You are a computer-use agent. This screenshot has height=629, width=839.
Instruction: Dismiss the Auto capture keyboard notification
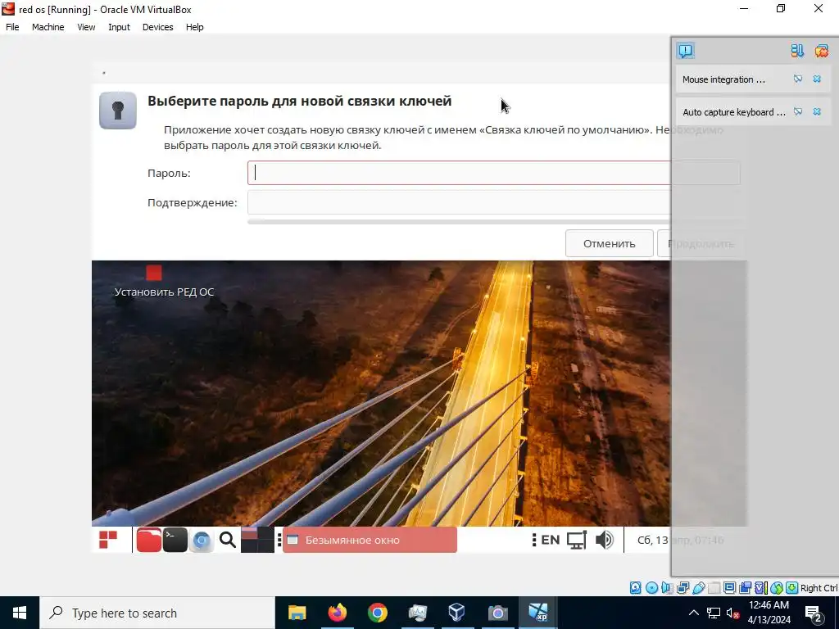(x=817, y=111)
